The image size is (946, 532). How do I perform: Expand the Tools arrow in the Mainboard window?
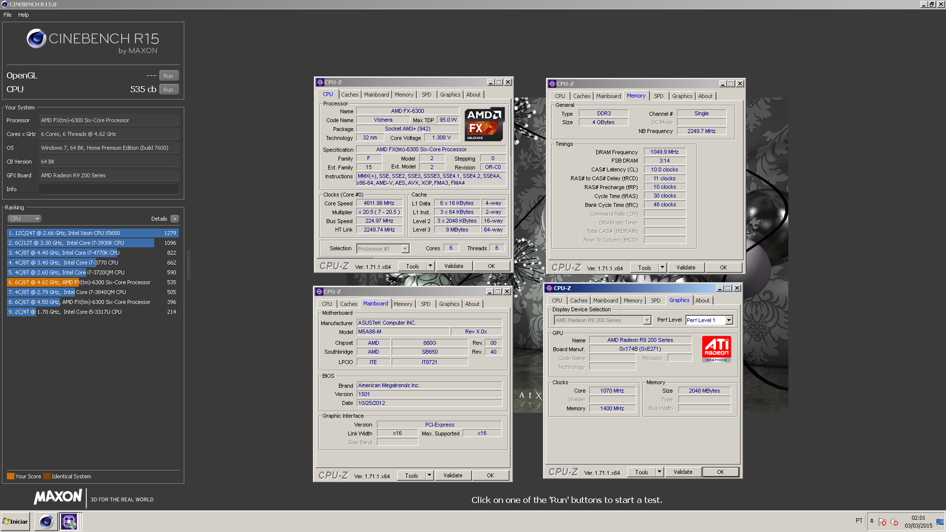point(429,475)
